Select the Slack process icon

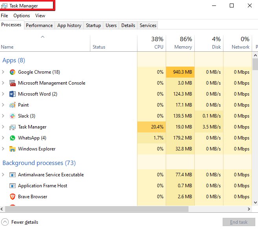click(12, 116)
